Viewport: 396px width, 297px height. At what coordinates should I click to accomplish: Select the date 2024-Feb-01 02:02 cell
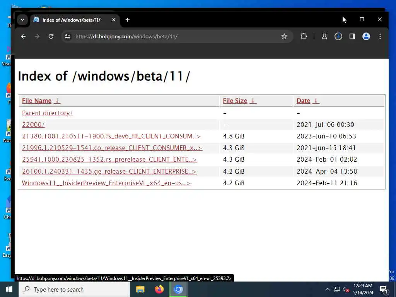327,159
